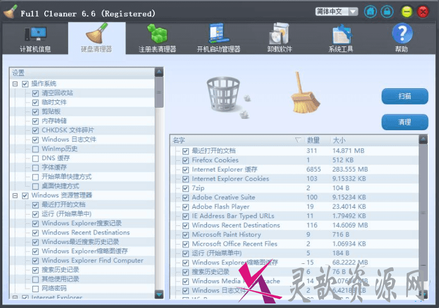Uncheck CHKDSK 文件碎片 checkbox

pos(35,131)
